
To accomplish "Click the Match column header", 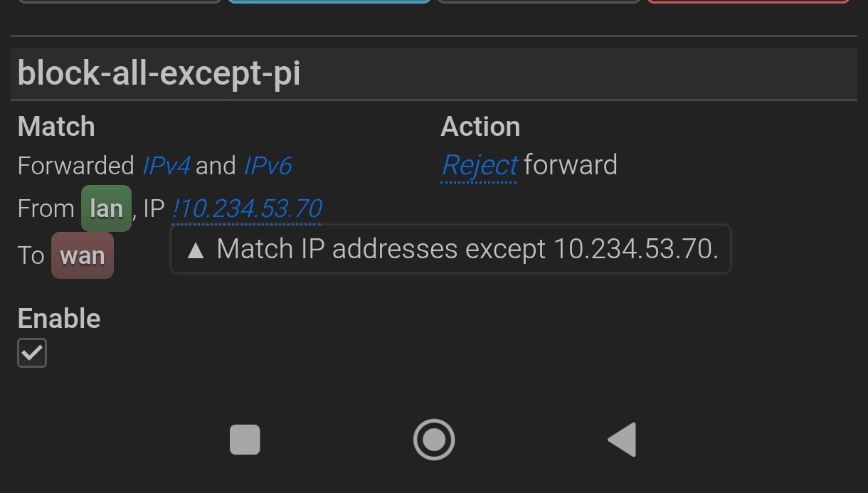I will click(56, 127).
